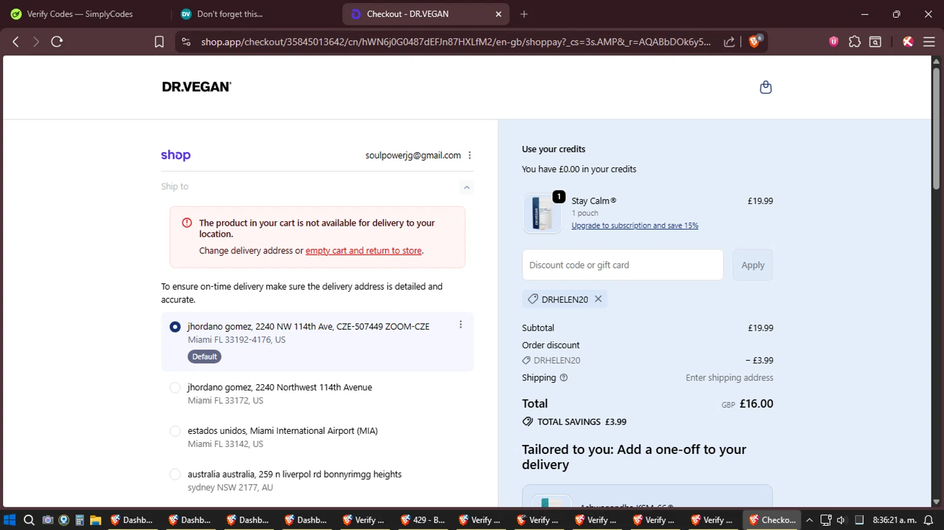Click the share page icon in the address bar
944x530 pixels.
(729, 42)
